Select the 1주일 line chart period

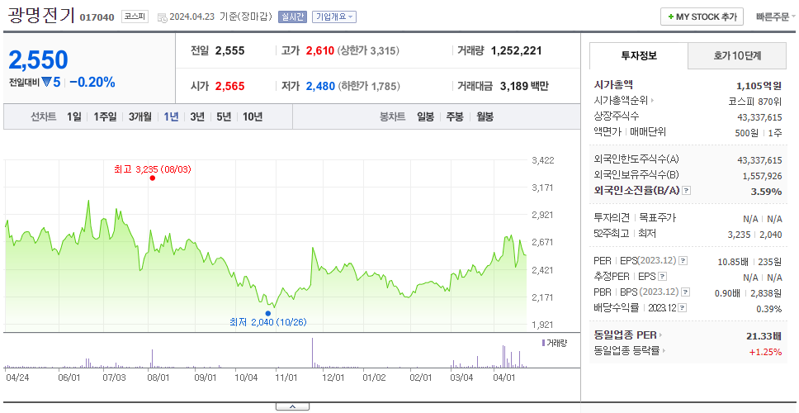click(x=105, y=116)
